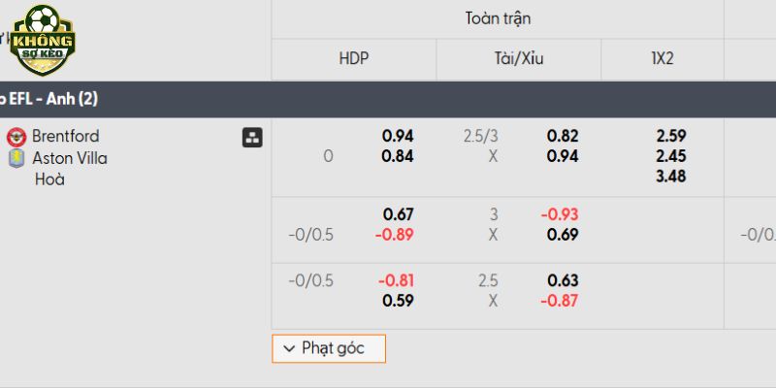The height and width of the screenshot is (388, 776).
Task: Select red over 3 odds -0.93
Action: pos(560,214)
